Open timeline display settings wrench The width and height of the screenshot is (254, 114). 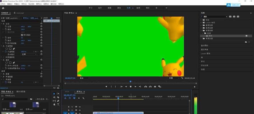[x=83, y=98]
